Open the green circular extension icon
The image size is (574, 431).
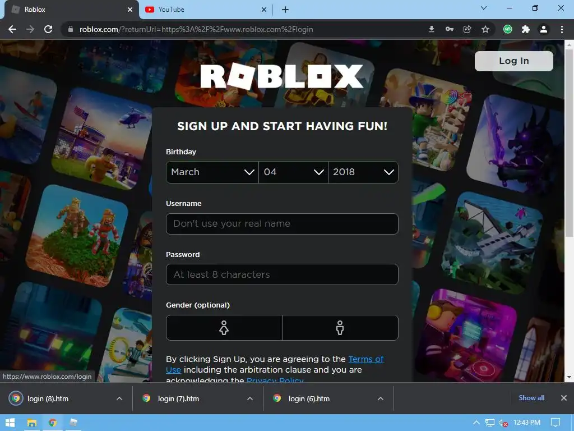508,29
